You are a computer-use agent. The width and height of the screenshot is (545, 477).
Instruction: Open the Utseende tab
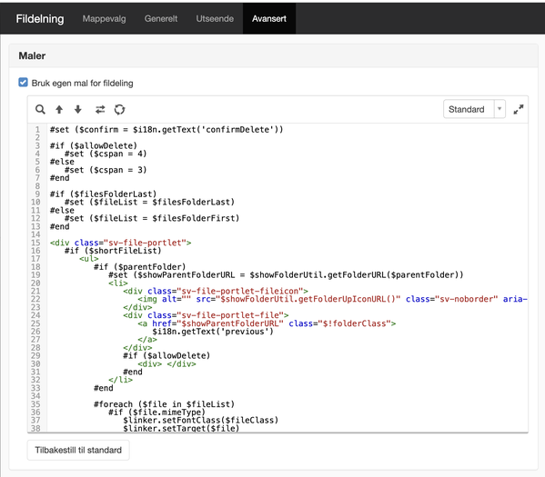[x=215, y=19]
